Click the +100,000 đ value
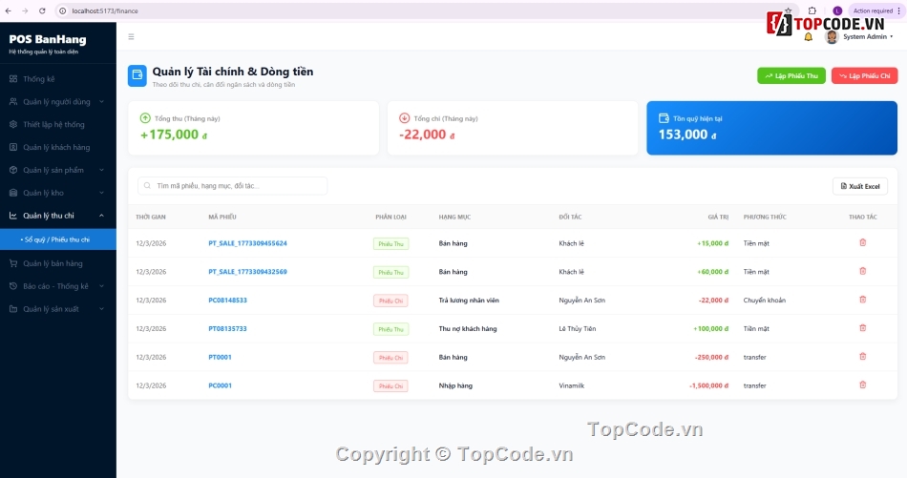This screenshot has width=907, height=478. pos(711,328)
